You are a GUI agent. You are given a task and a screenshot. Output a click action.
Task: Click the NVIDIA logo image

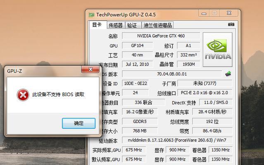click(x=218, y=49)
